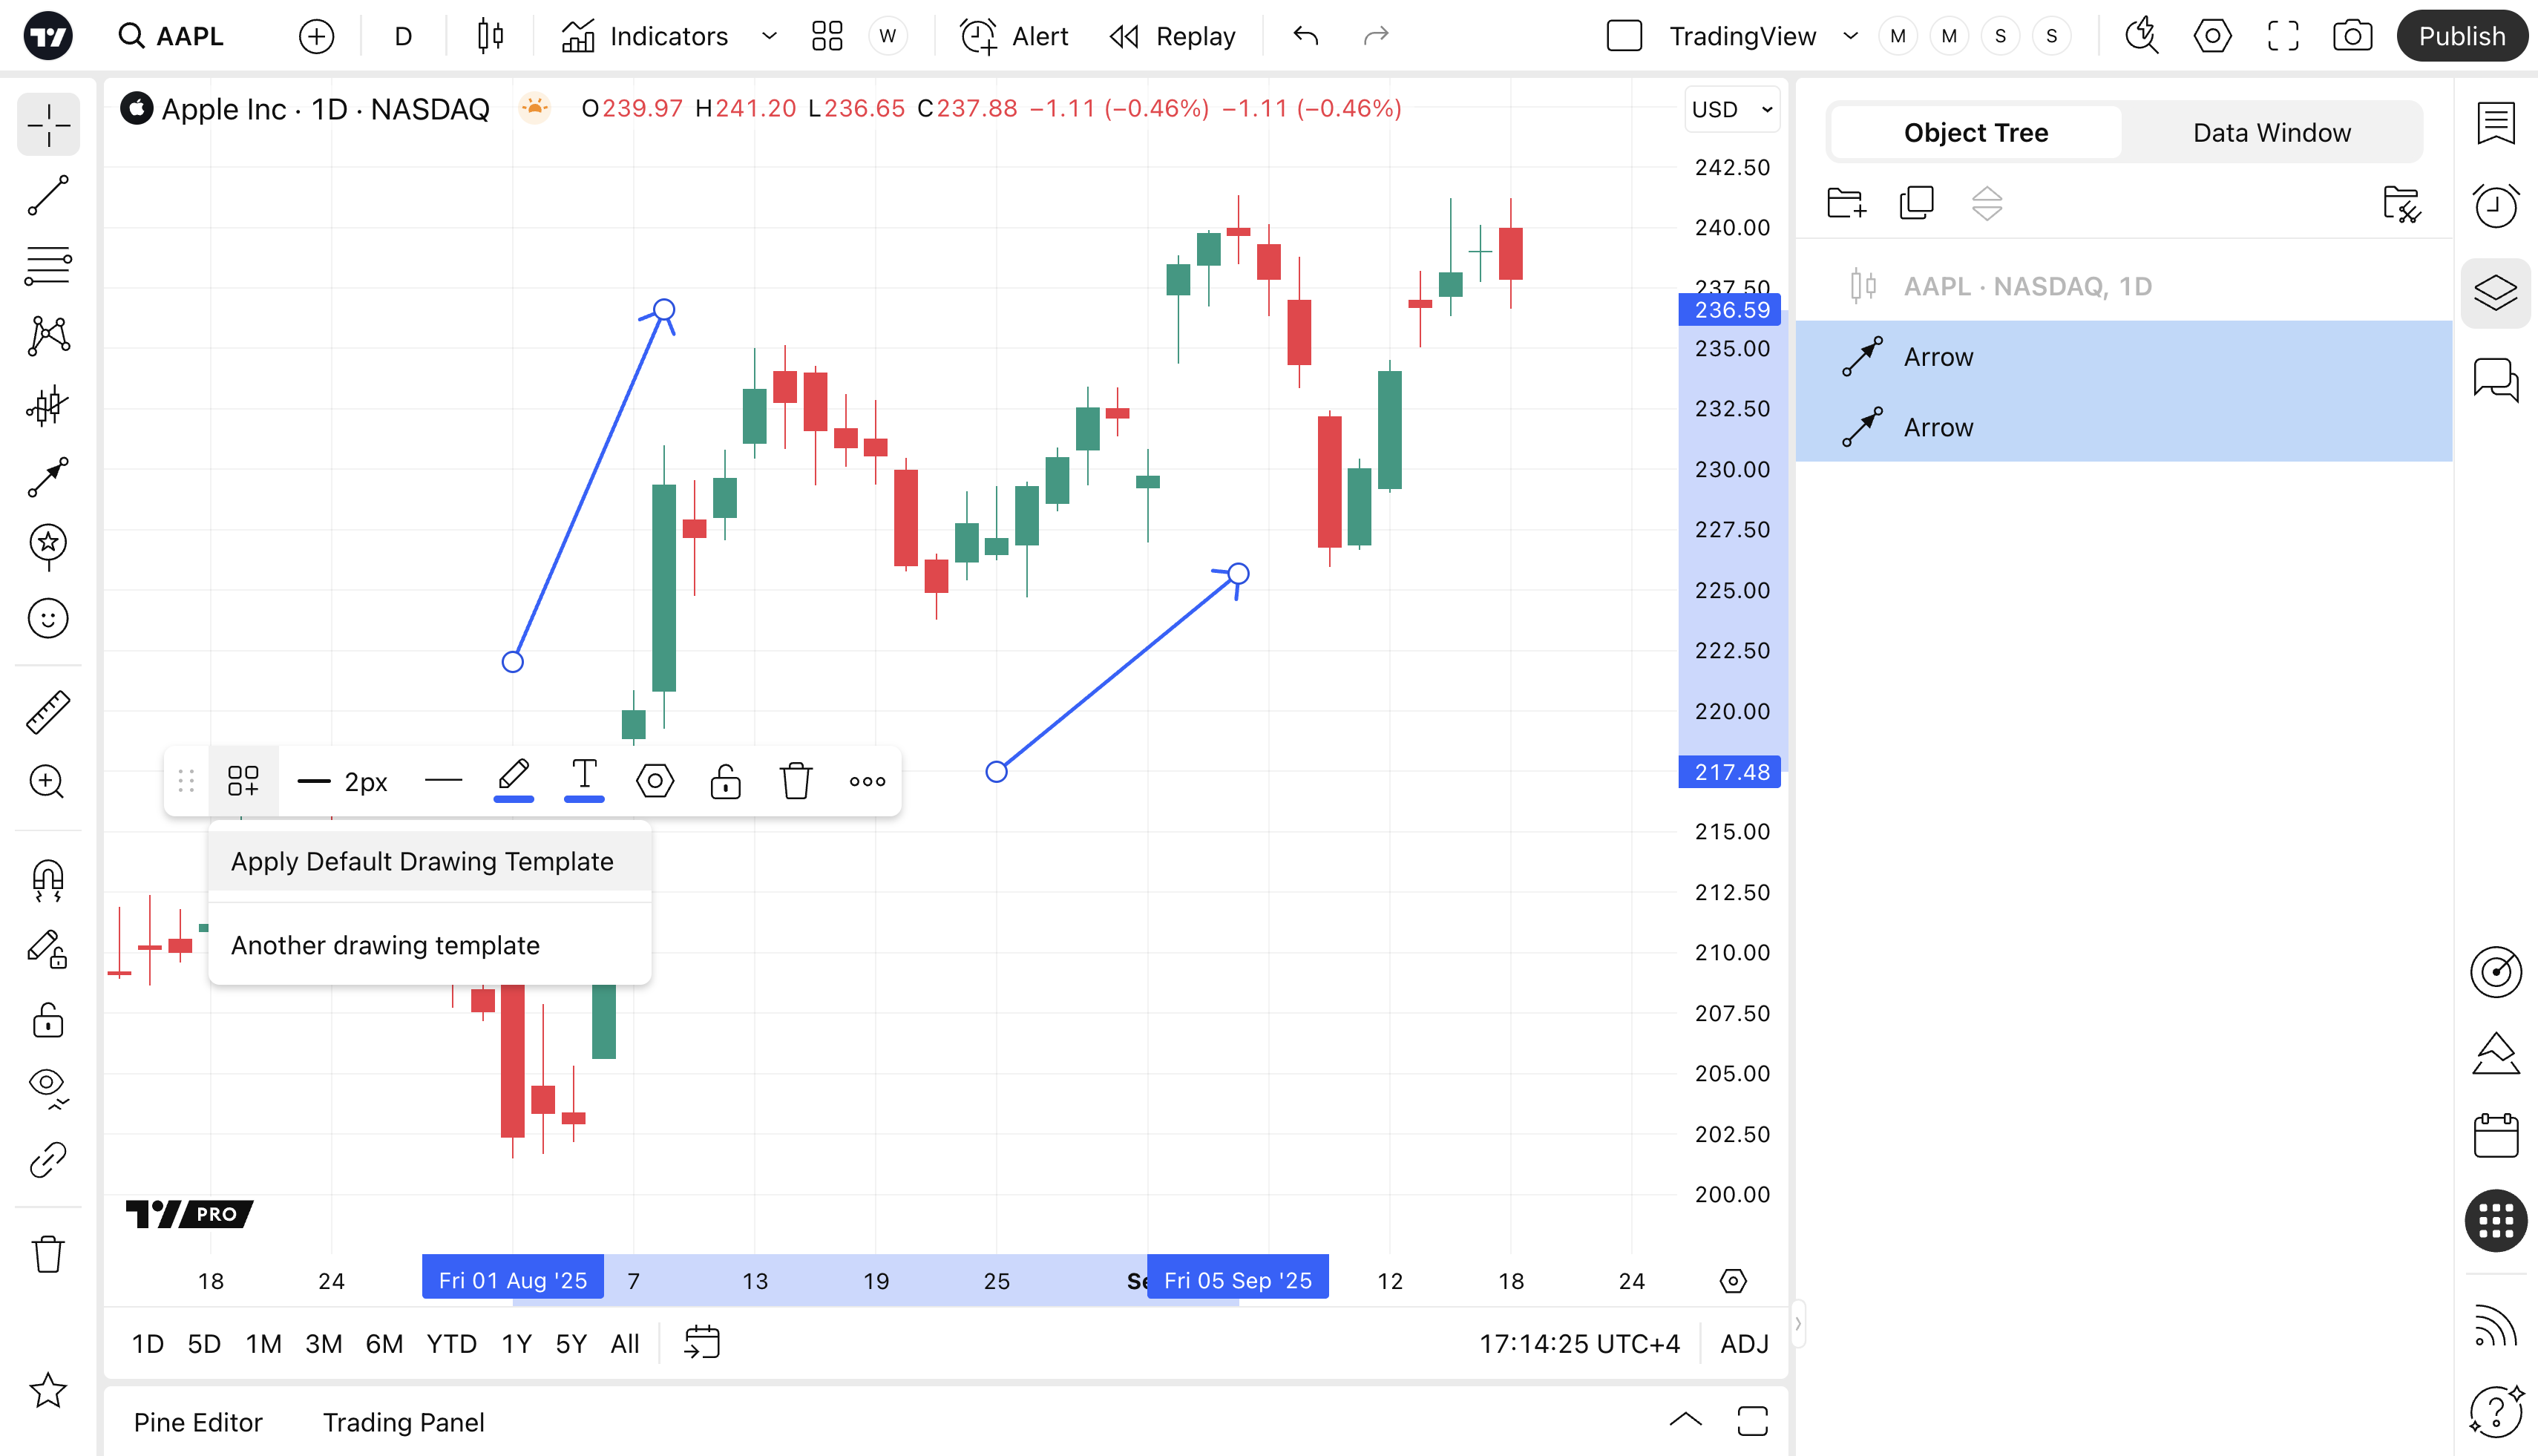Open the Candlestick chart type selector

(x=490, y=37)
